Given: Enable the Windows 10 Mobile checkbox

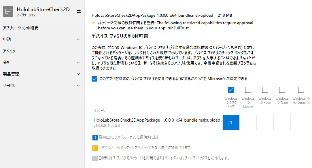Looking at the screenshot, I should click(248, 90).
